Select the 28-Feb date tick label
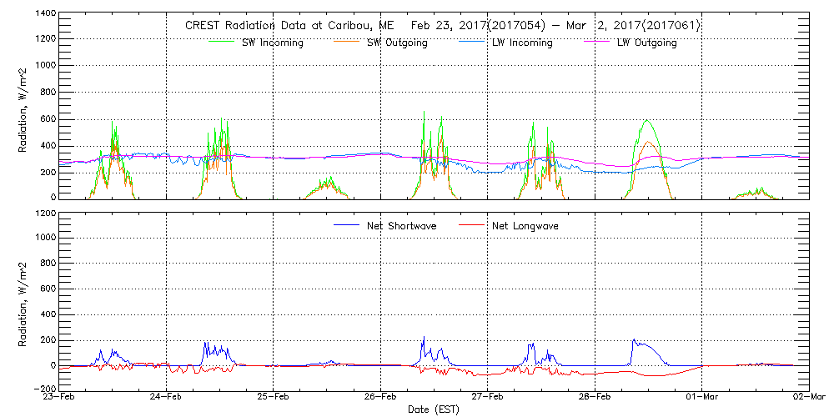This screenshot has width=834, height=417. pyautogui.click(x=595, y=398)
